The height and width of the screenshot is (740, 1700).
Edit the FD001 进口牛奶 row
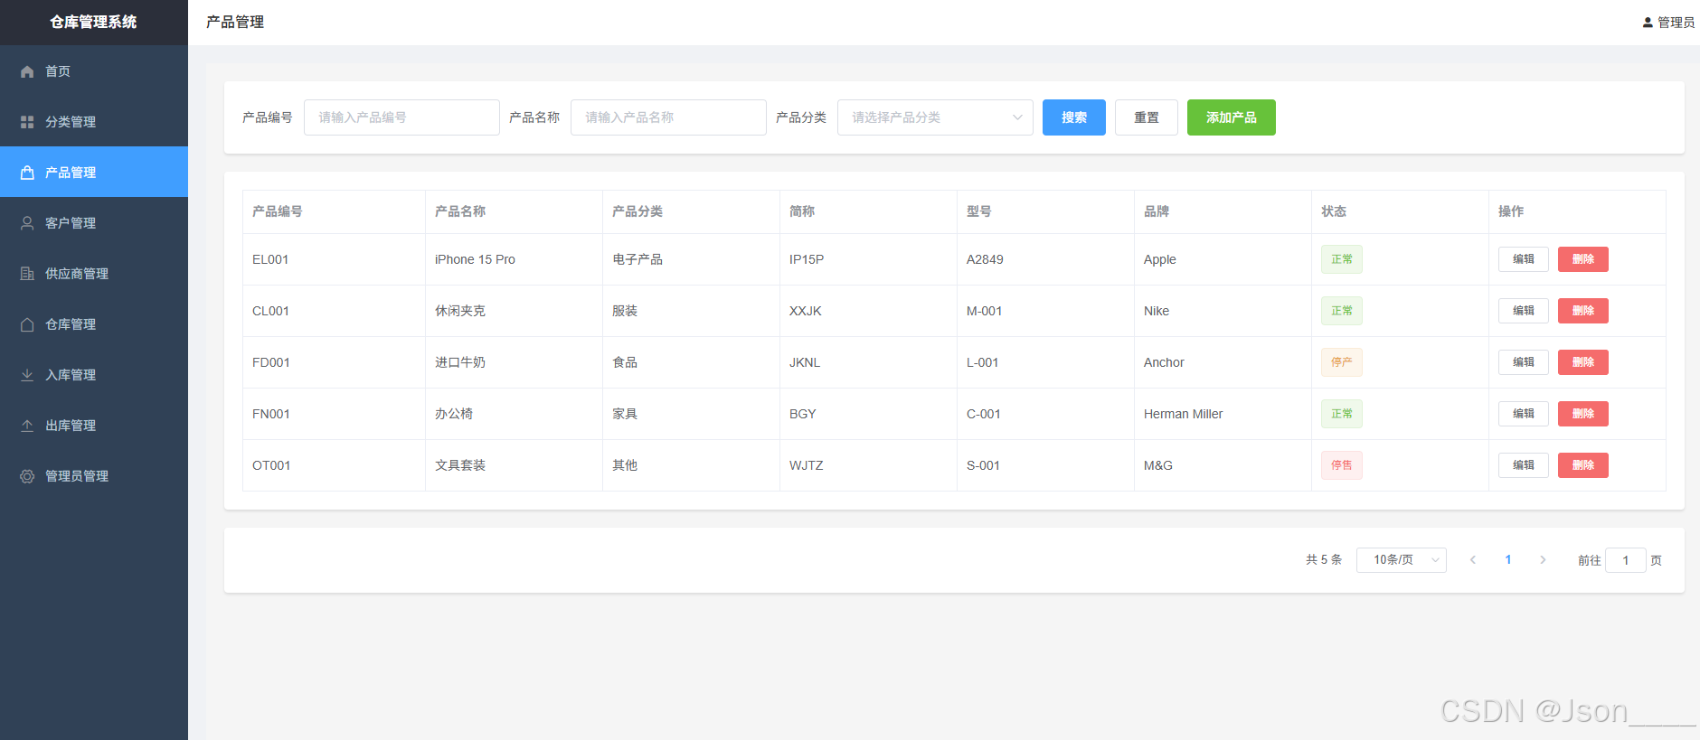point(1524,362)
